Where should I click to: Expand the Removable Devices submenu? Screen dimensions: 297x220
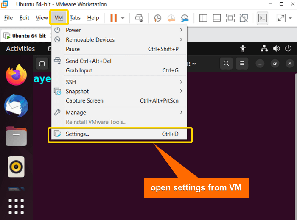point(119,40)
